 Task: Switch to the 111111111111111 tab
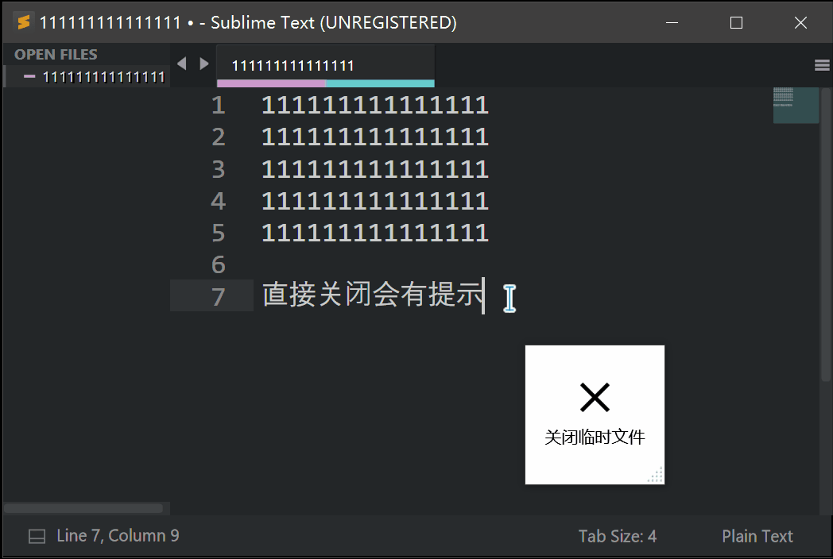click(293, 65)
